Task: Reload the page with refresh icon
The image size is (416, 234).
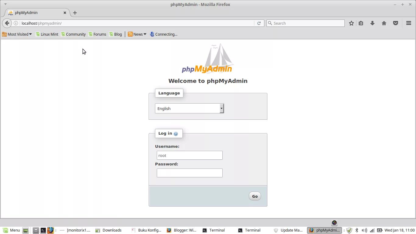Action: (259, 23)
